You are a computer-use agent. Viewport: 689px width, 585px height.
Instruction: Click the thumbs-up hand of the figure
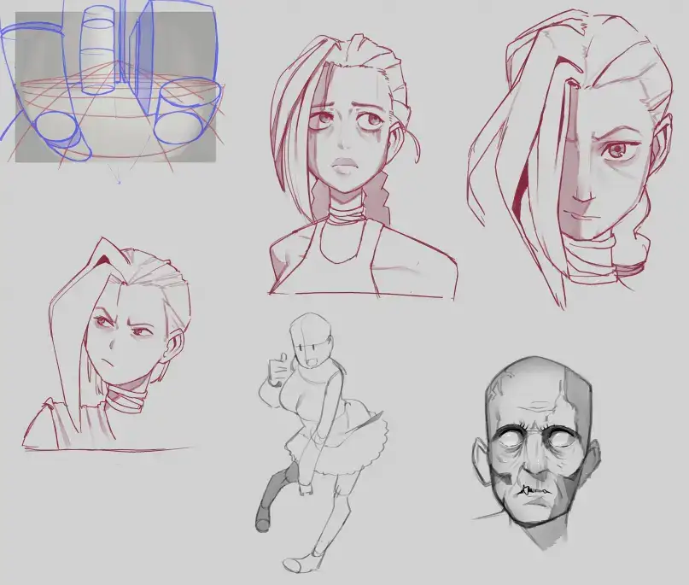click(276, 367)
